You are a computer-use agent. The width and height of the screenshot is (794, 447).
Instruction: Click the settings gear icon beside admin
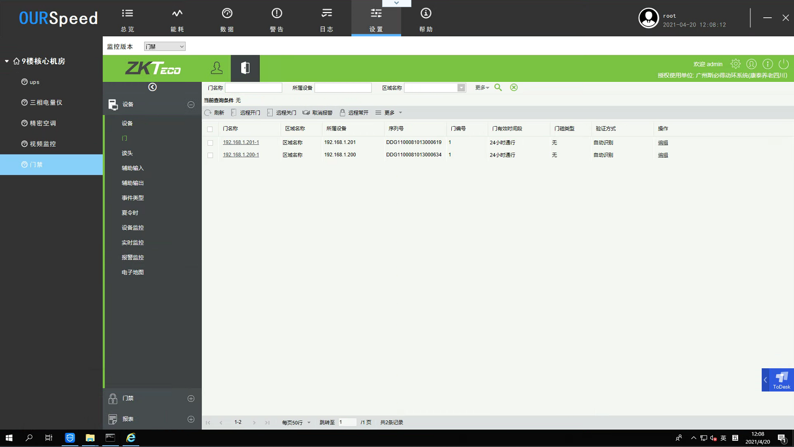tap(735, 64)
